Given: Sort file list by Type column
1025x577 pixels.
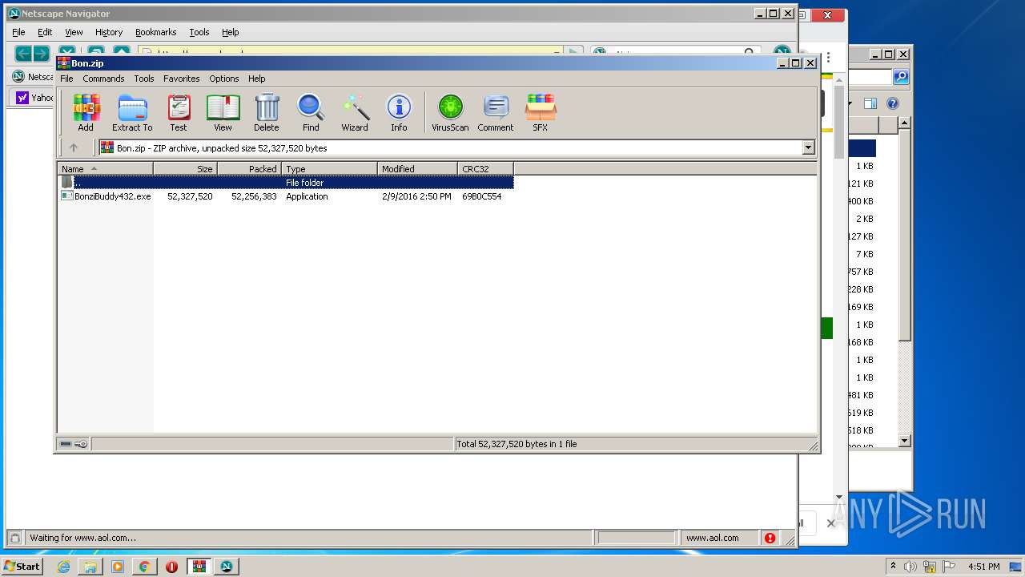Looking at the screenshot, I should 329,168.
